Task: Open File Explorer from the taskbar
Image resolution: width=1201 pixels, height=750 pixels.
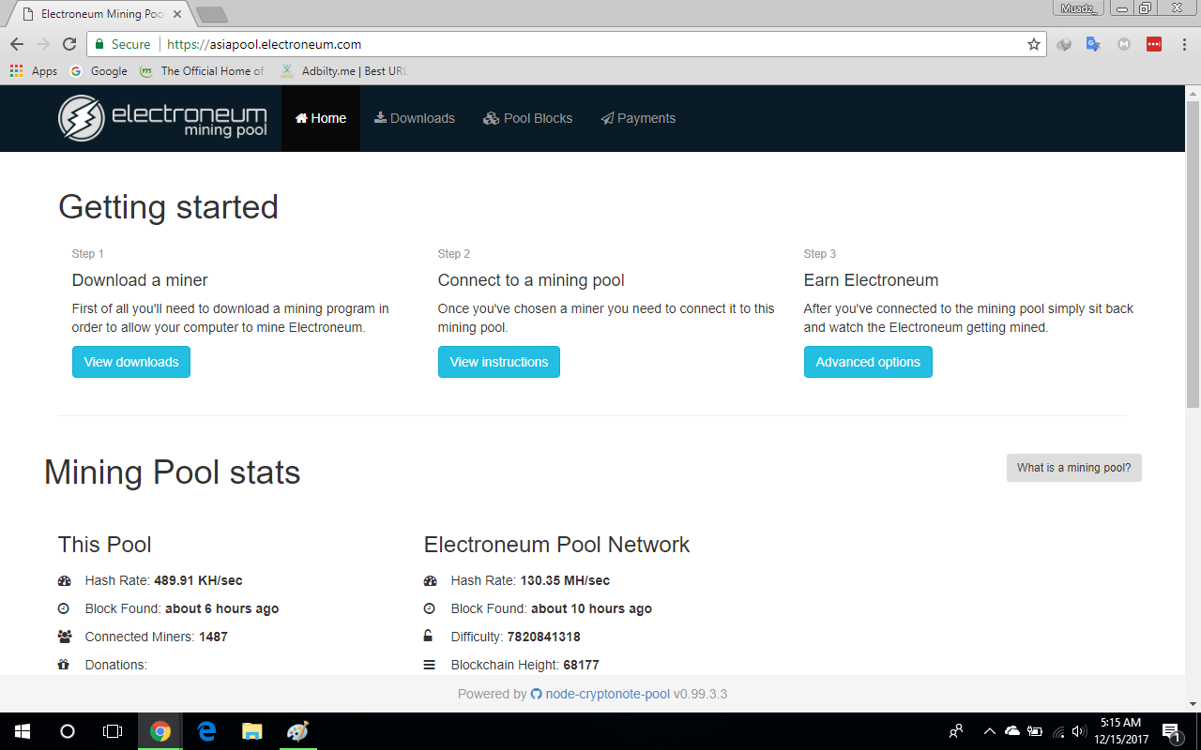Action: click(251, 731)
